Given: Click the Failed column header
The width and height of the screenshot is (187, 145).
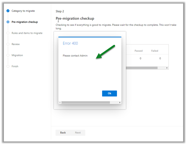Looking at the screenshot, I should [155, 51].
